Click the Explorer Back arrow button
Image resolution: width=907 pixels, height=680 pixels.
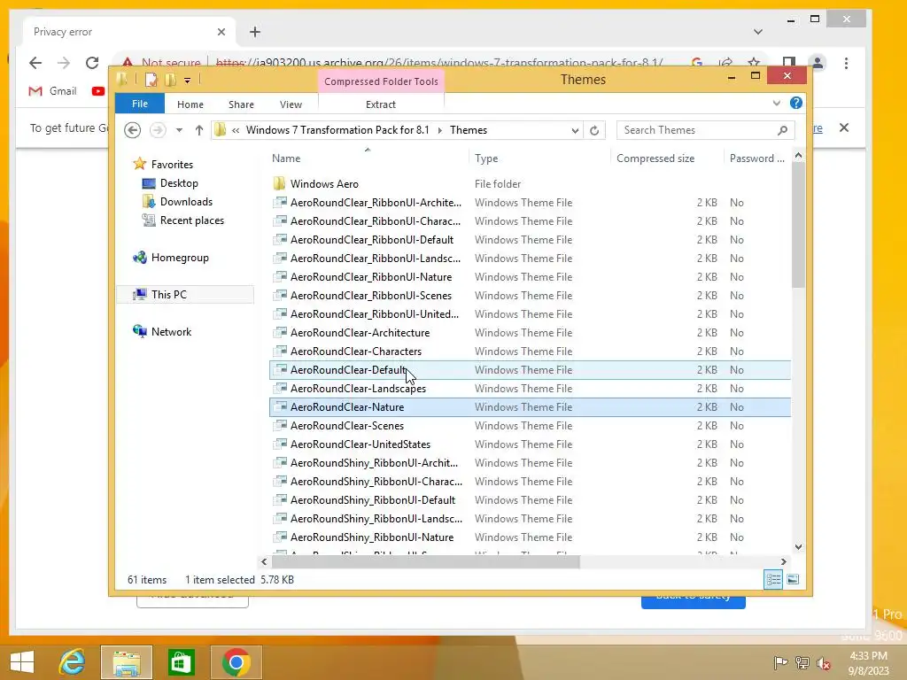pos(133,130)
